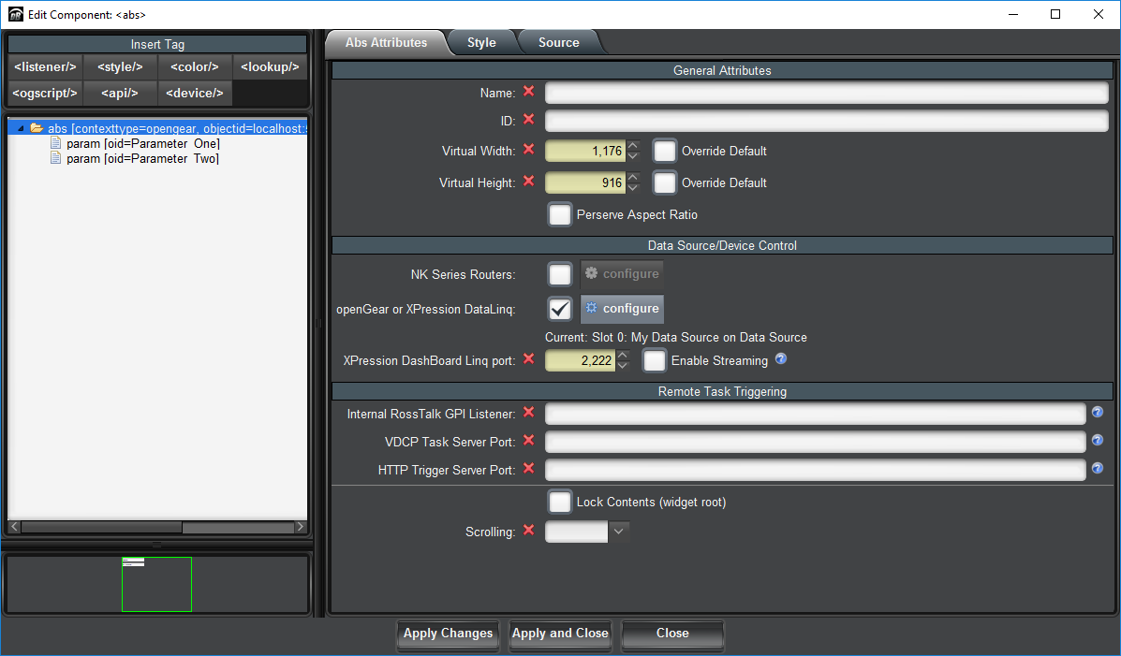Focus the HTTP Trigger Server Port field

(x=815, y=470)
